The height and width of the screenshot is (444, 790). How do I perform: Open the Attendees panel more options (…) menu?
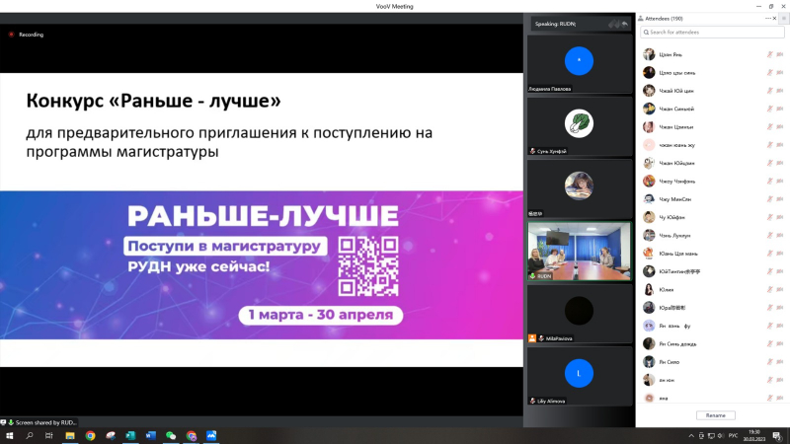tap(768, 18)
